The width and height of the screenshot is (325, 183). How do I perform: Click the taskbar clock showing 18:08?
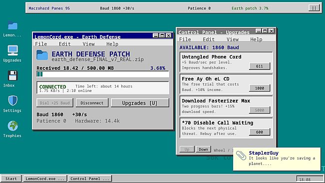310,179
